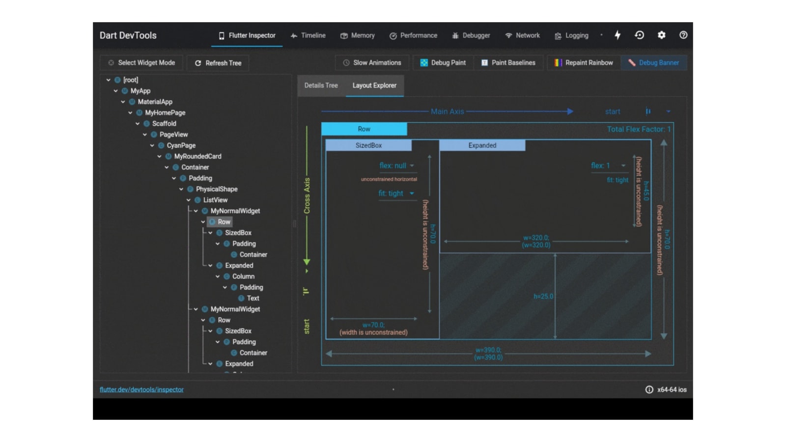The height and width of the screenshot is (442, 786).
Task: Click the widget icon beside MyRoundedCard
Action: (168, 156)
